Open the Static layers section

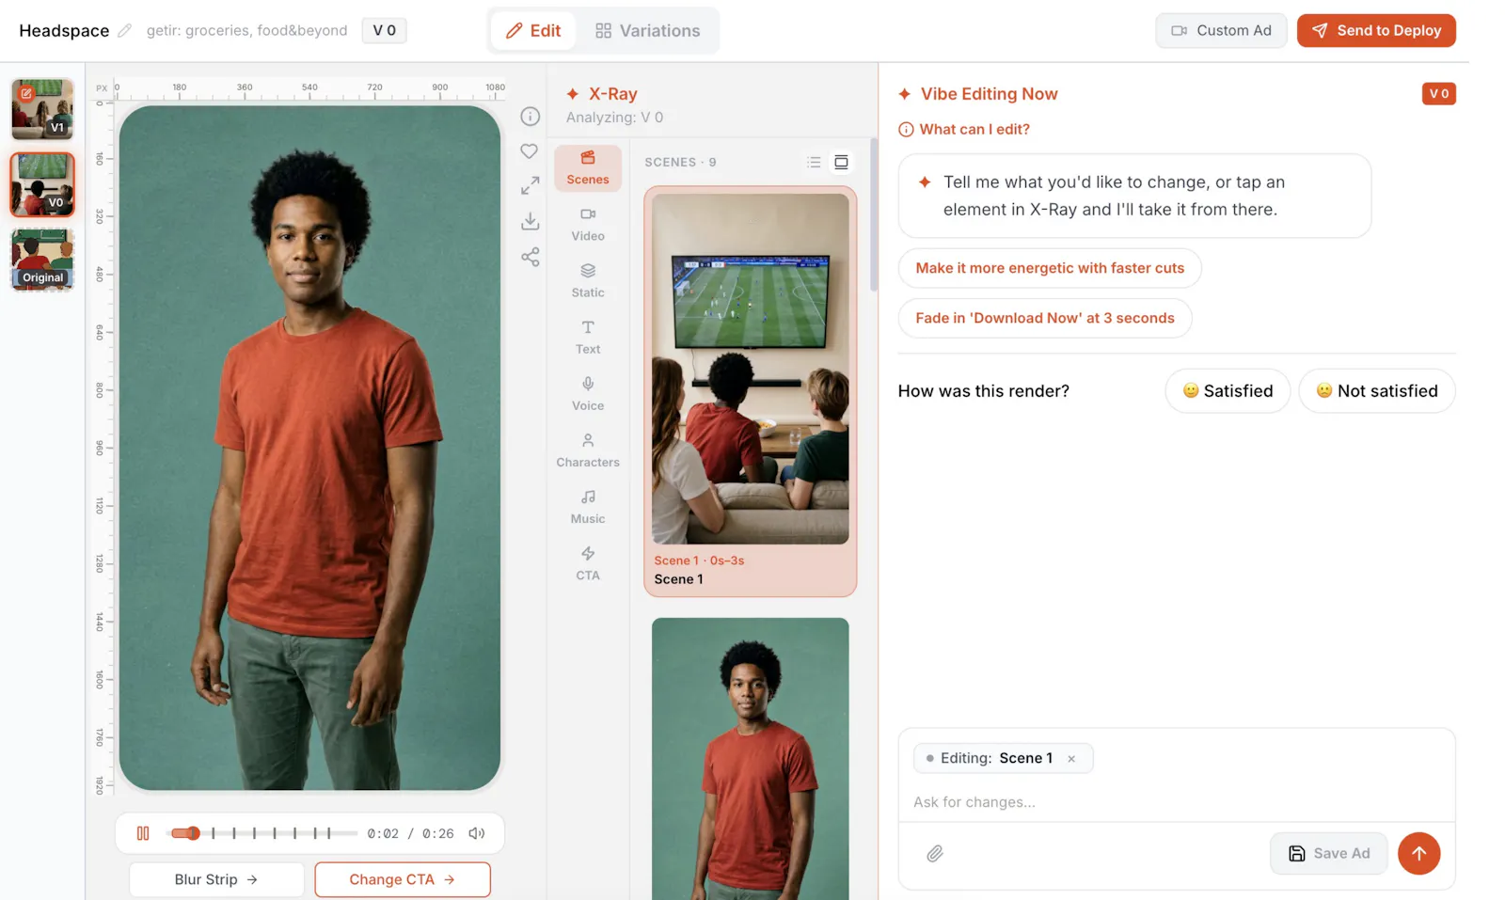click(x=588, y=281)
